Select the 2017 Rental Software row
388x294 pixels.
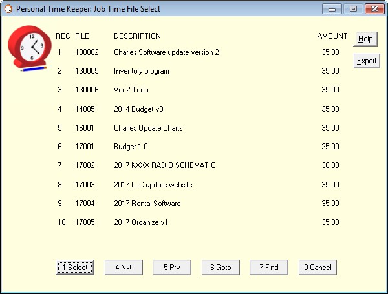point(147,204)
